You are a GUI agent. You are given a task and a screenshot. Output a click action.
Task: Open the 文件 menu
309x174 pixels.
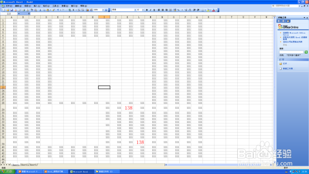click(9, 6)
